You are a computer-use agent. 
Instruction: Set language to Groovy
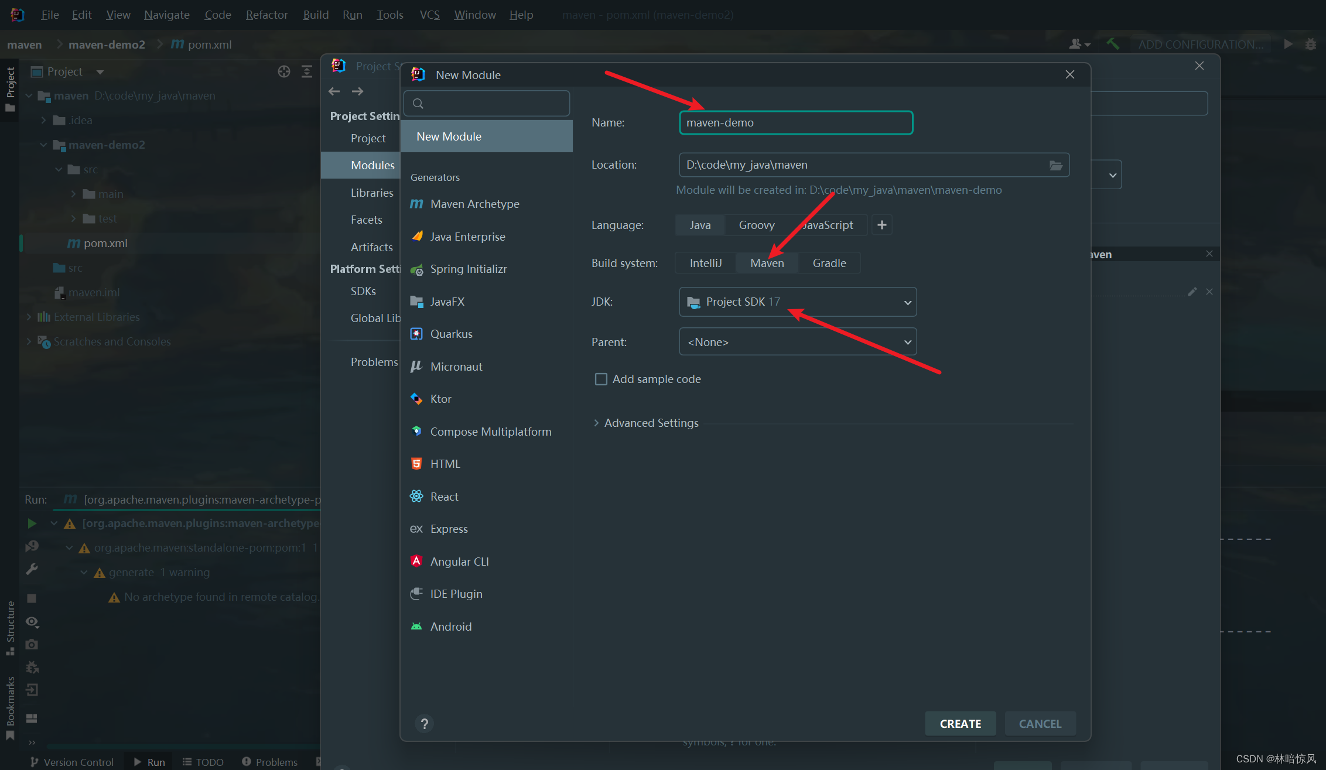[x=756, y=225]
